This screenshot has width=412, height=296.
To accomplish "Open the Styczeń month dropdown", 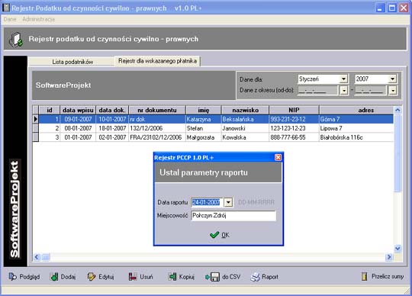I will 343,79.
